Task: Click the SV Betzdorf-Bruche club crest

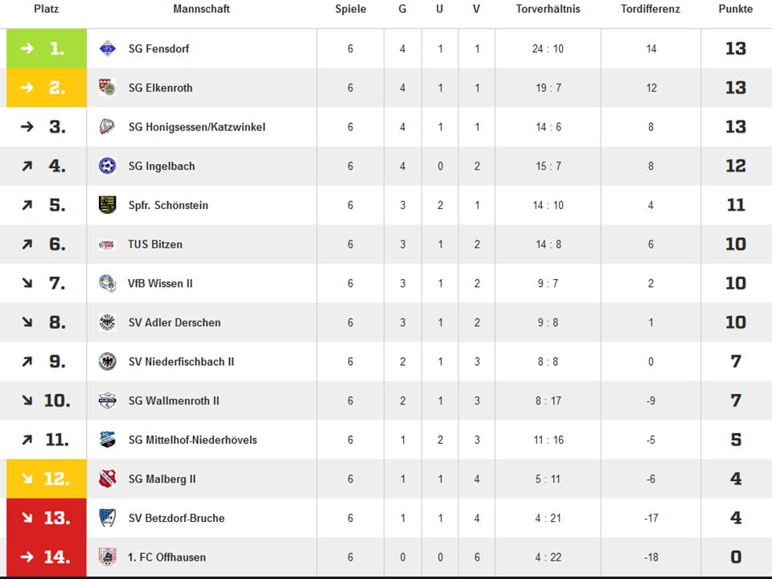Action: pyautogui.click(x=107, y=518)
